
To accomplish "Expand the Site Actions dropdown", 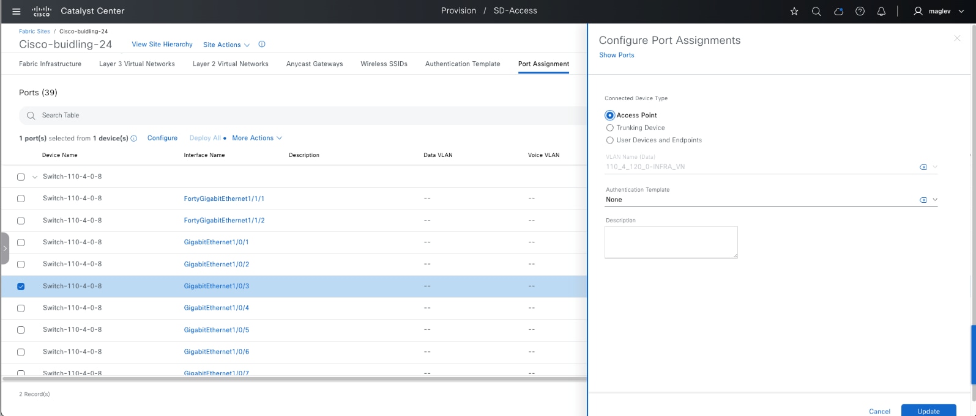I will click(x=226, y=45).
